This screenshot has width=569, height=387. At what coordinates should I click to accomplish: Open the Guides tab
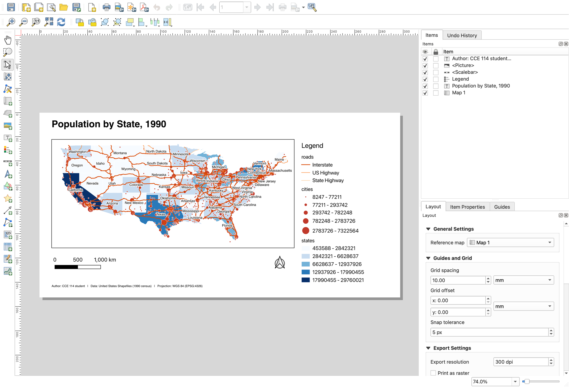point(502,207)
